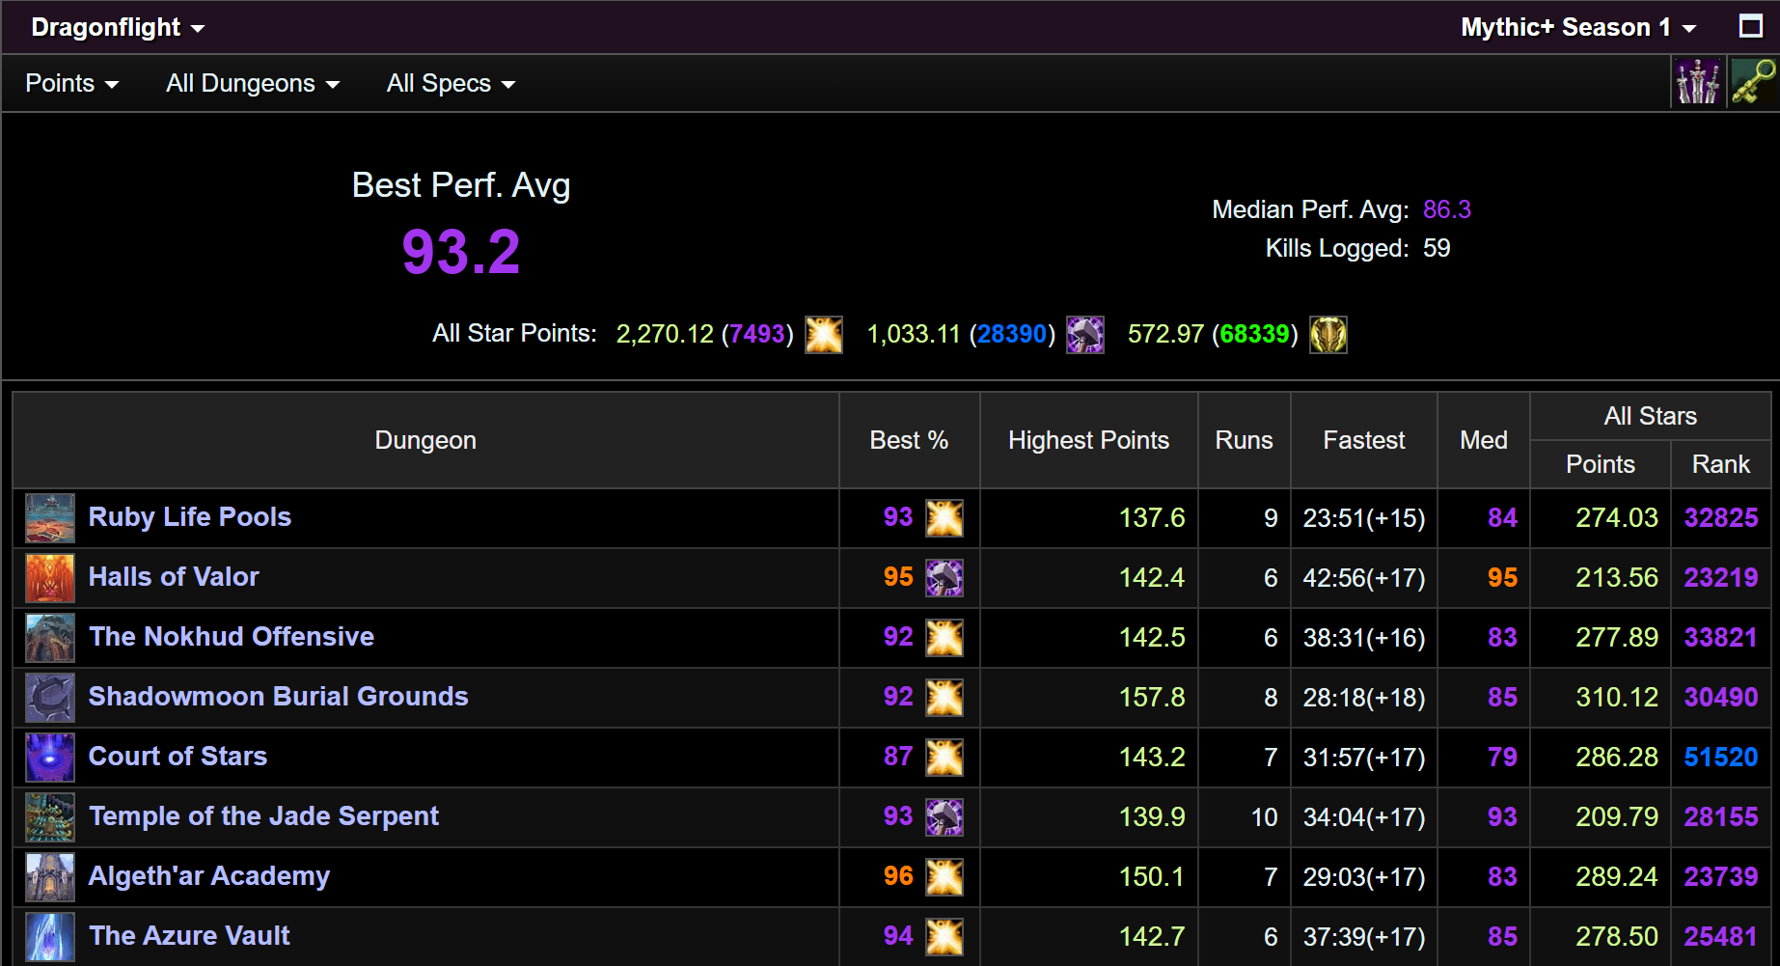Click the DPS star icon beside 2,270.12 points
This screenshot has height=966, width=1780.
pyautogui.click(x=824, y=335)
